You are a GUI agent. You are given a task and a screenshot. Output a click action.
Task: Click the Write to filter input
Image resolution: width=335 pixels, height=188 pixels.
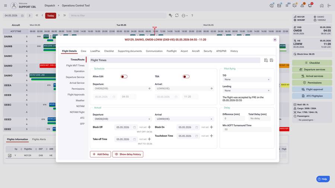[117, 16]
